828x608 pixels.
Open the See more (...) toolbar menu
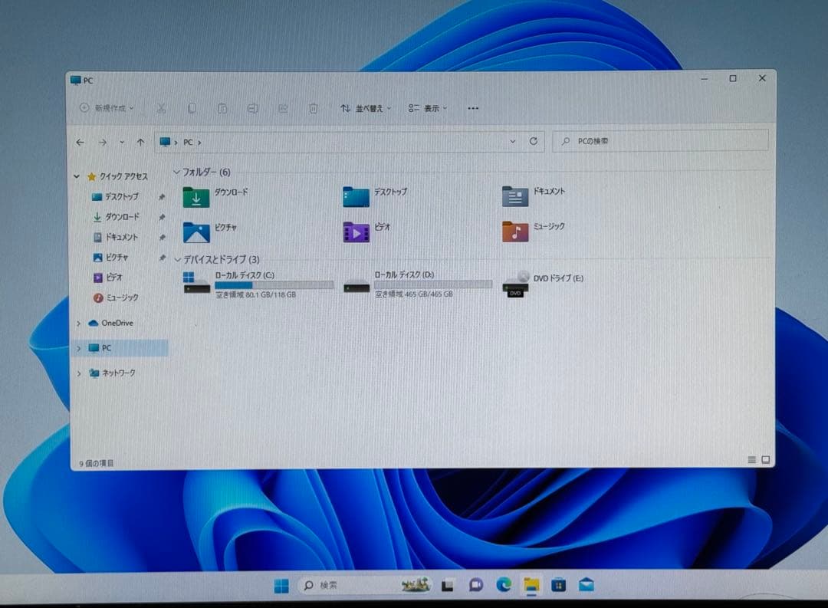click(473, 108)
